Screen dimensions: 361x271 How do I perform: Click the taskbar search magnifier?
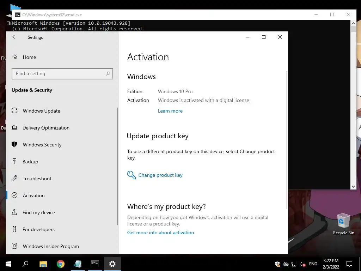(25, 264)
